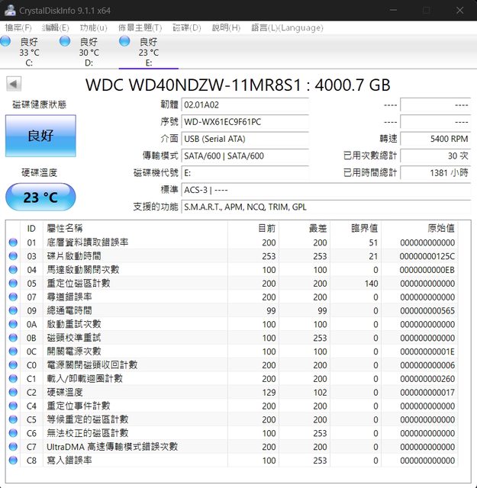Viewport: 477px width, 488px height.
Task: Open the 功能(u) menu
Action: click(93, 27)
